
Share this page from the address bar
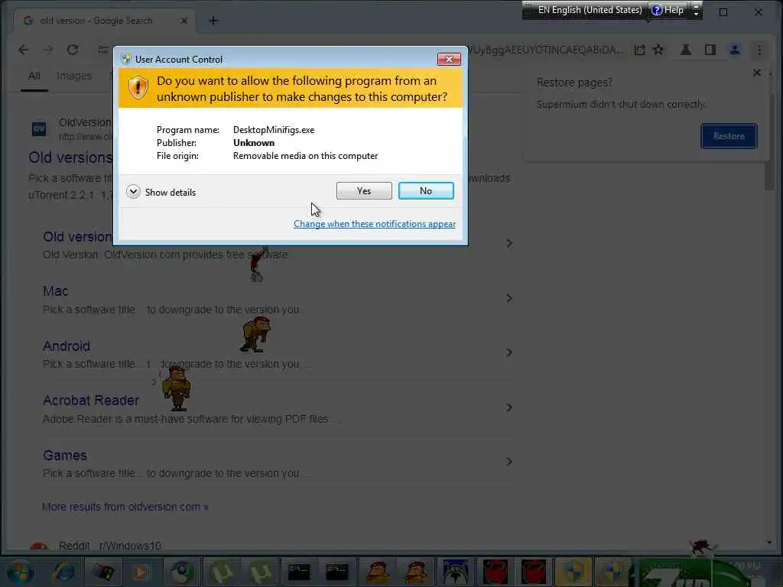640,50
